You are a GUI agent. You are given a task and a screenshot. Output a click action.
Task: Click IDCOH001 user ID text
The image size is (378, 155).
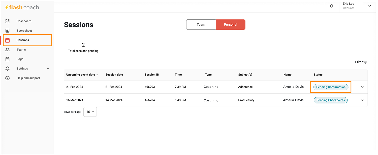[x=349, y=8]
